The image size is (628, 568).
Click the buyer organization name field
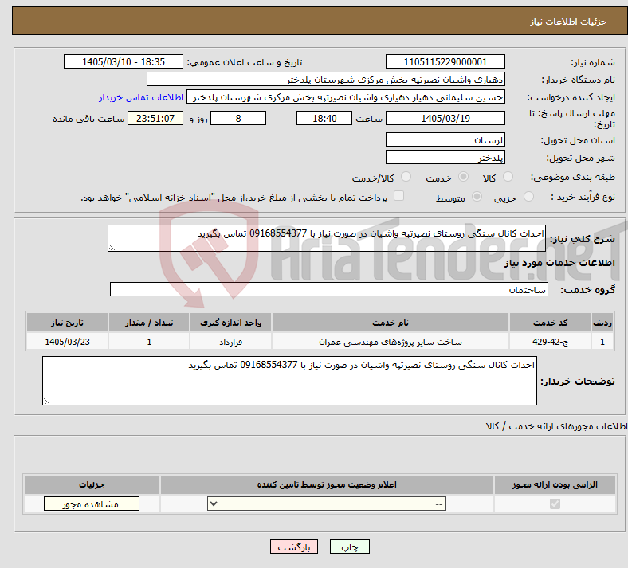[326, 79]
